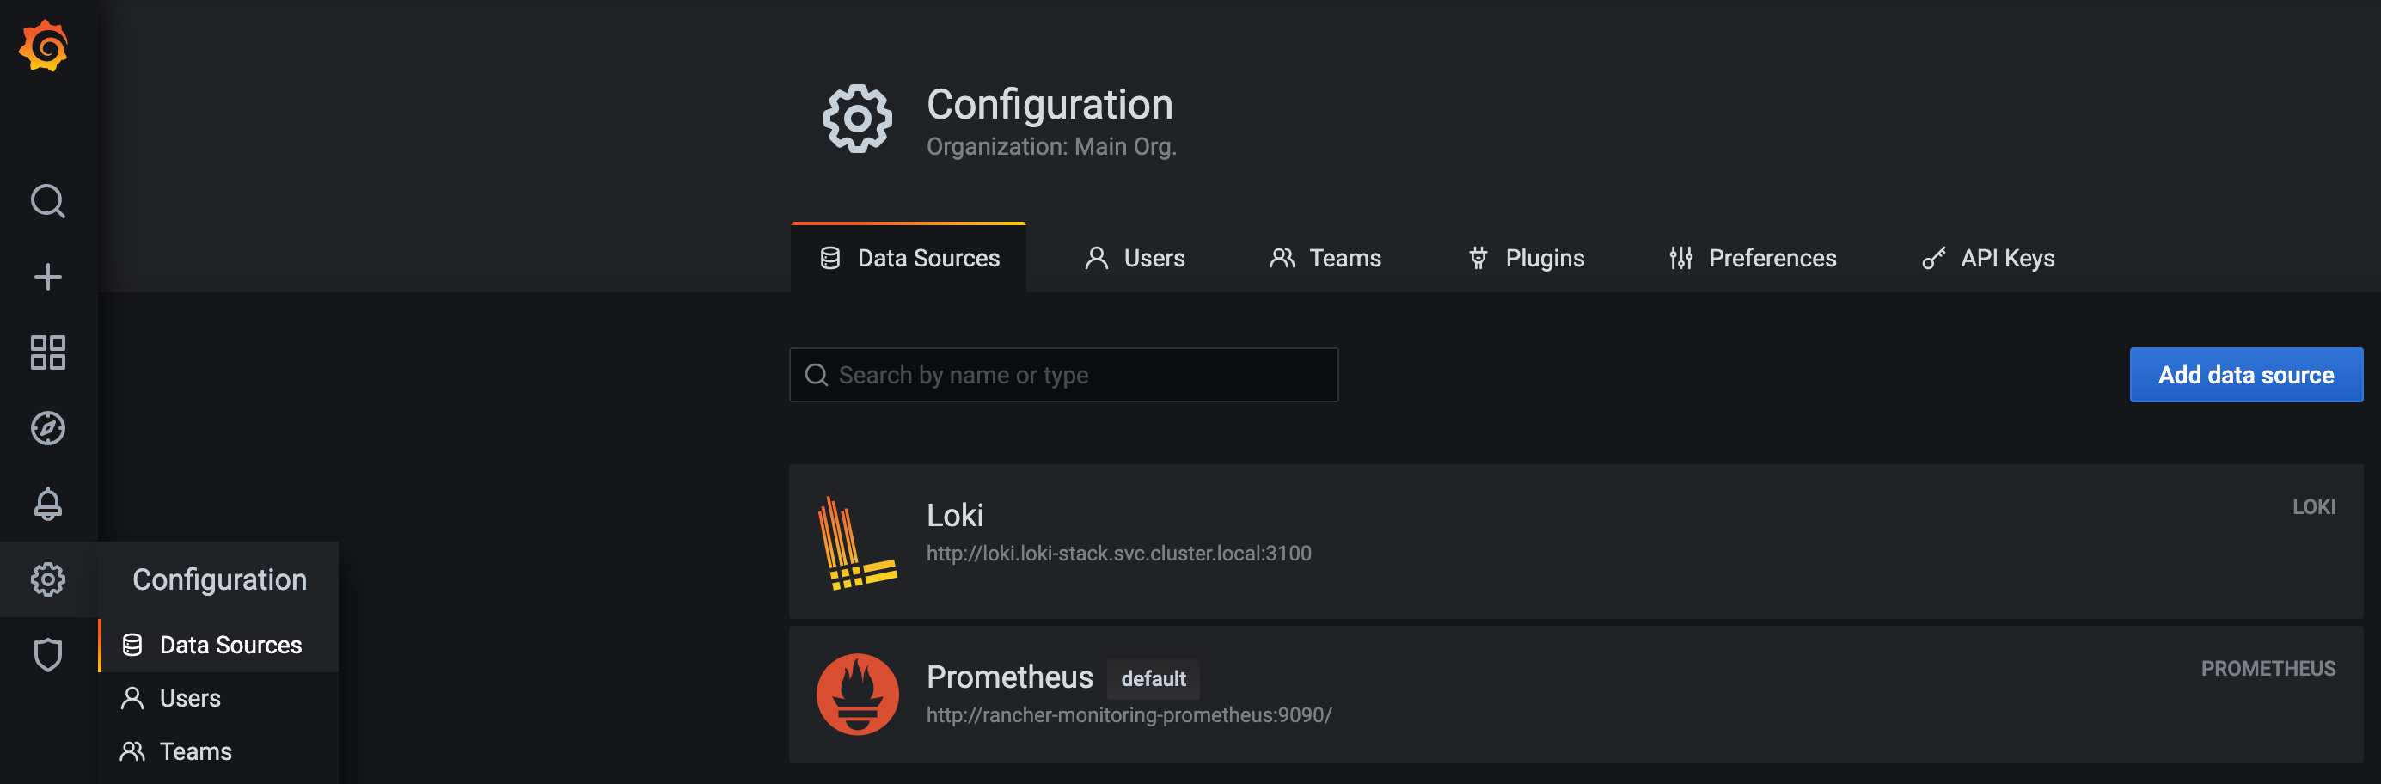Open the Search dashboards icon
This screenshot has width=2381, height=784.
[46, 200]
